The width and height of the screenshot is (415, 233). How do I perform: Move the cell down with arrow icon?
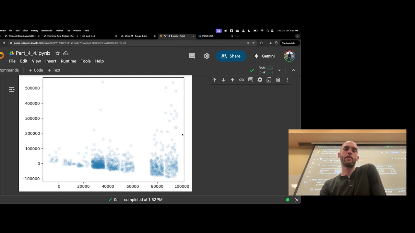pos(223,80)
